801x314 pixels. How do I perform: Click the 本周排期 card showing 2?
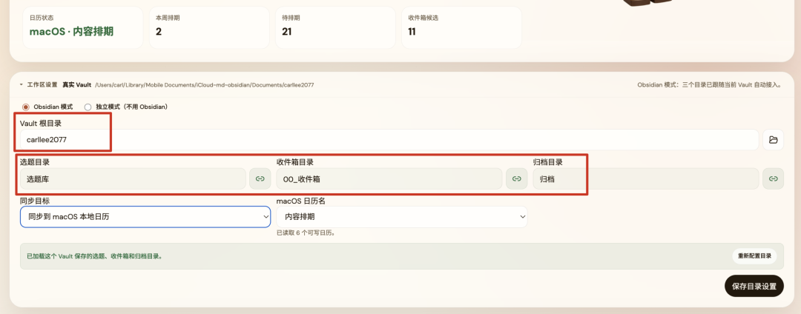click(209, 27)
